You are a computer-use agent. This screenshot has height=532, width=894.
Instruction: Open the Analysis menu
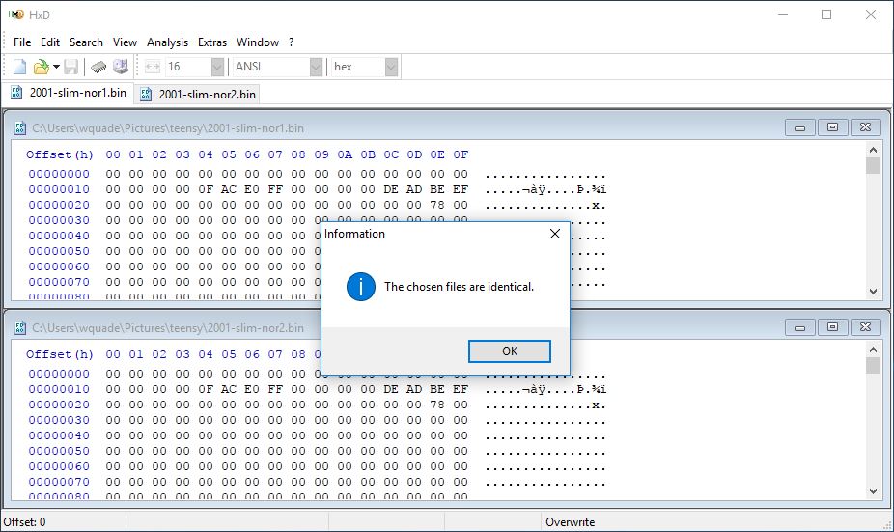click(167, 42)
